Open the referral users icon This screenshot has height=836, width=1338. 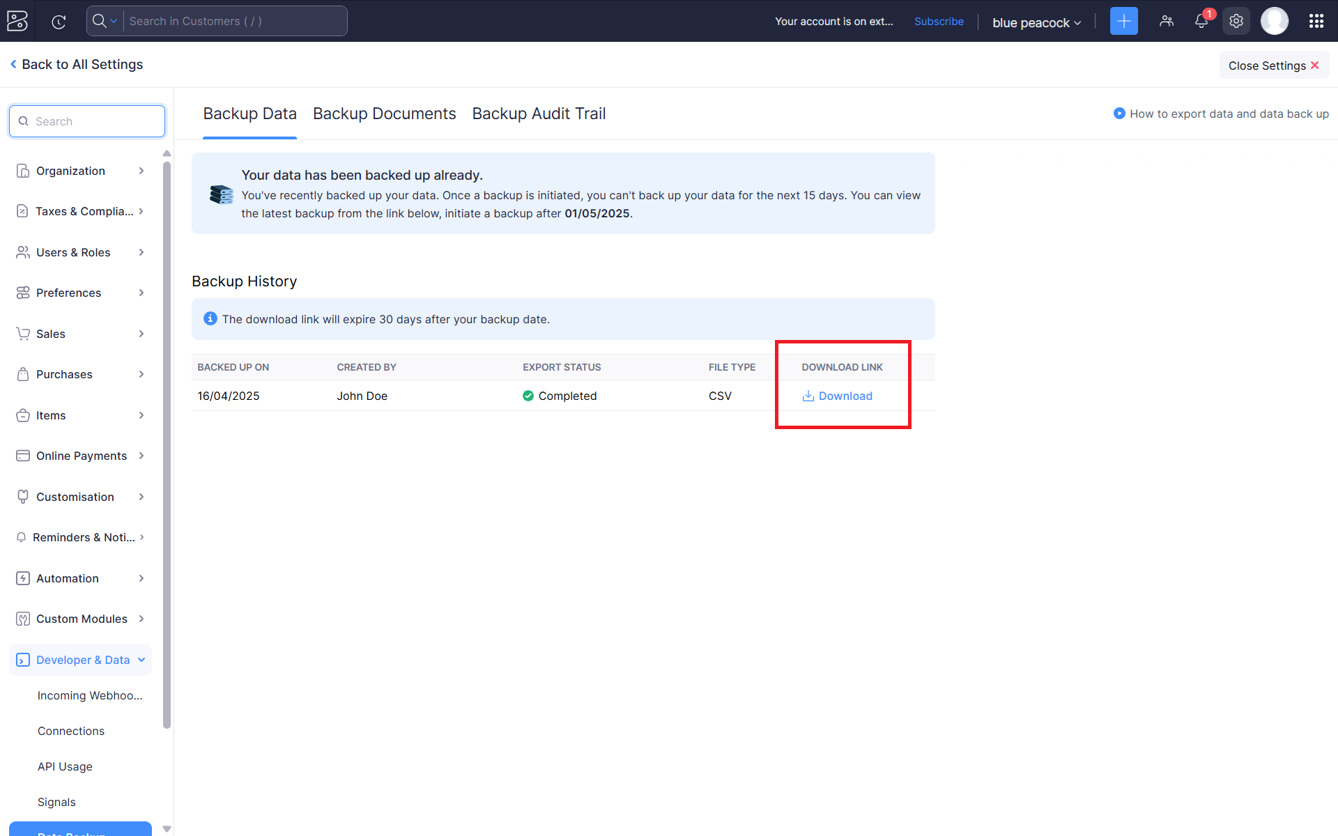pyautogui.click(x=1167, y=21)
